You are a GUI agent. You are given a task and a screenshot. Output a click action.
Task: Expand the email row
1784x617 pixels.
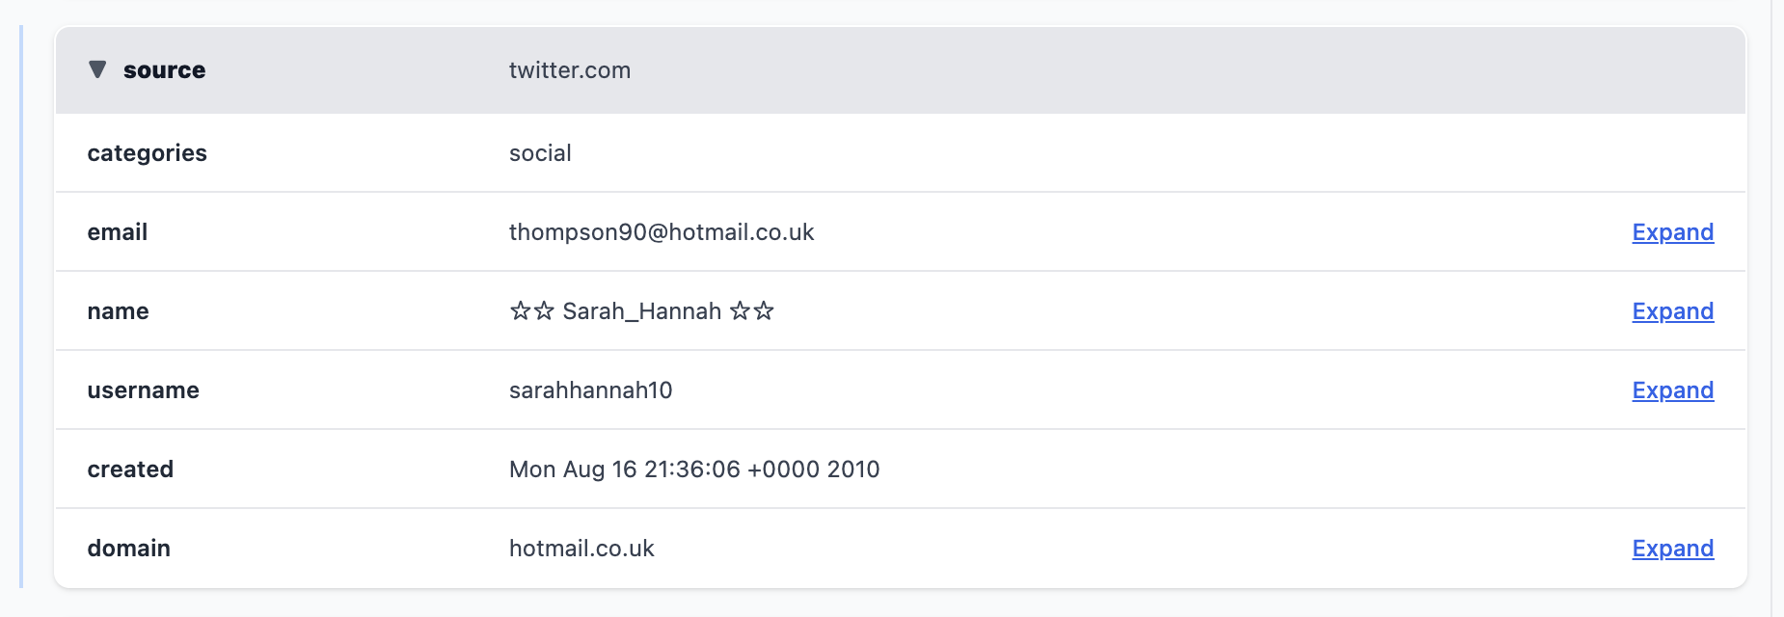pyautogui.click(x=1672, y=232)
